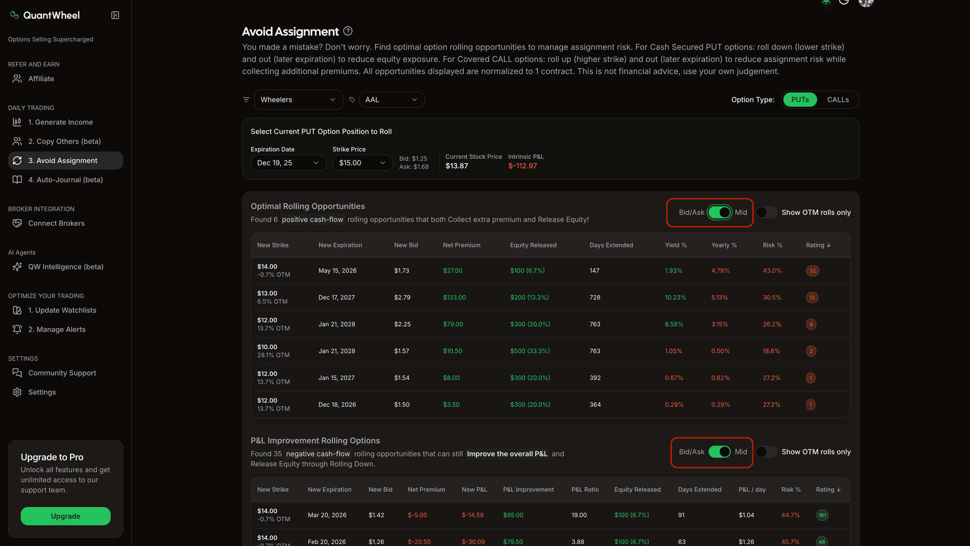The image size is (970, 546).
Task: Click the user profile avatar
Action: click(866, 4)
